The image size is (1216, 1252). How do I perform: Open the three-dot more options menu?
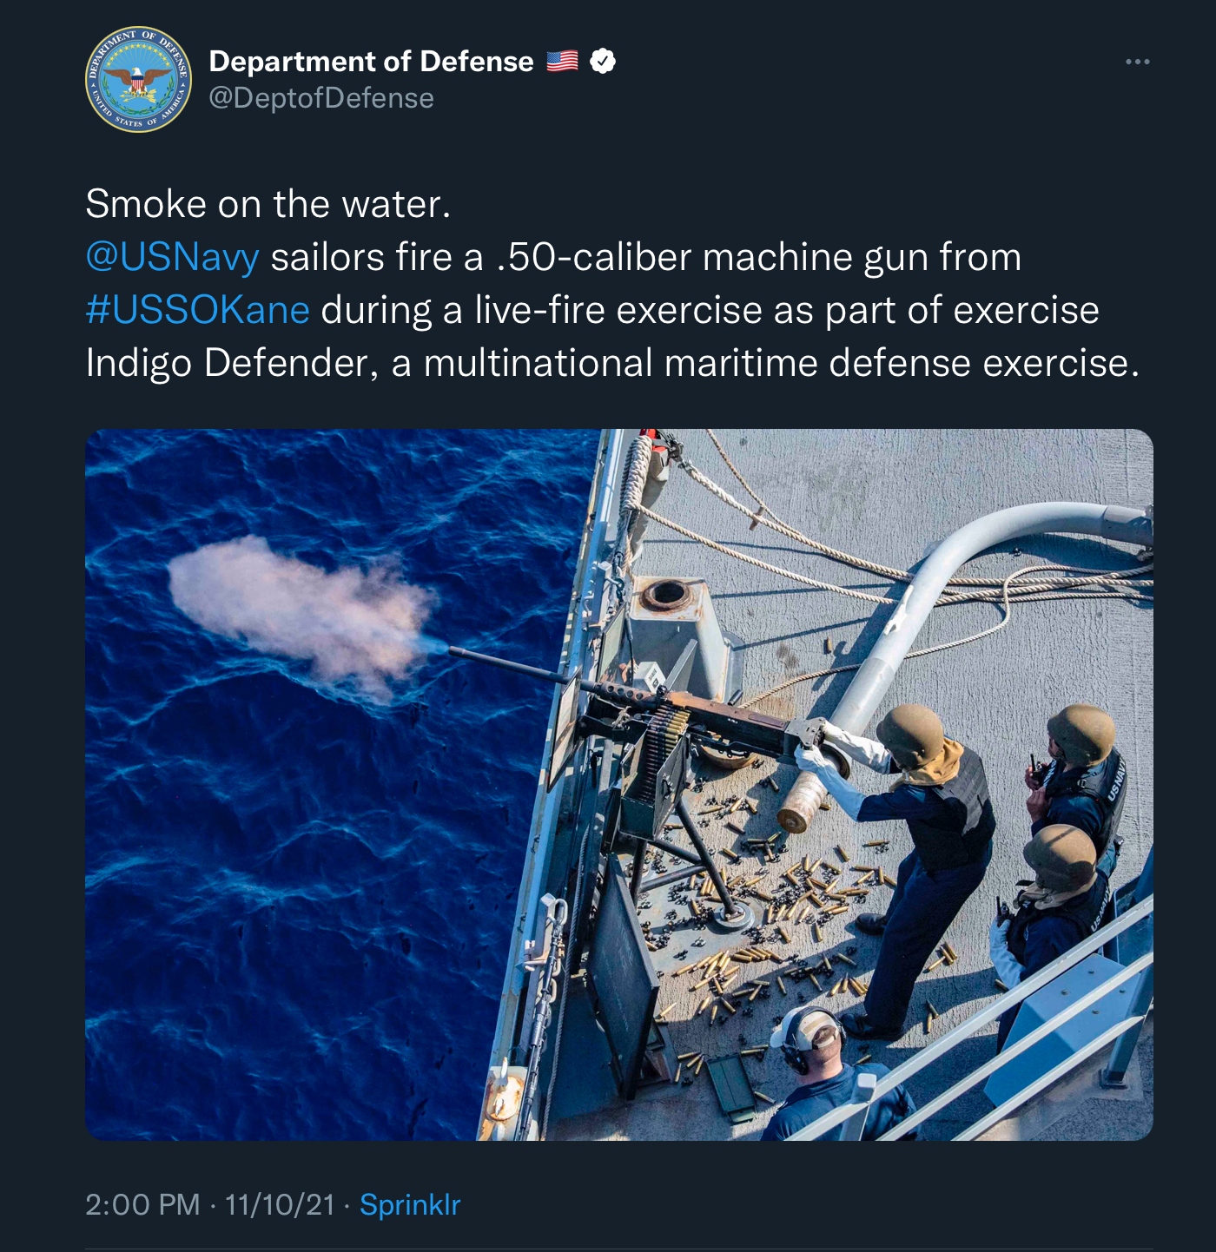click(x=1137, y=62)
